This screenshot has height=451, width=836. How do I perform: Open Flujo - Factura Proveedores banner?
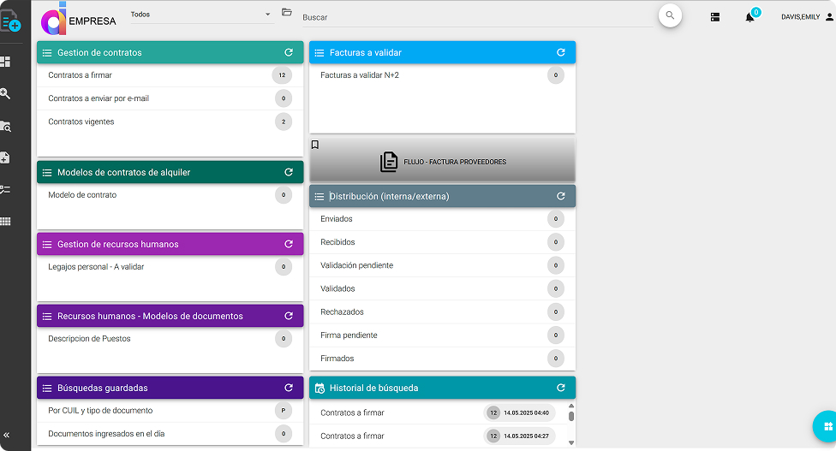point(442,162)
